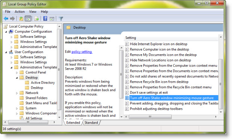The height and width of the screenshot is (140, 232).
Task: Expand the Control Panel tree node
Action: tap(17, 73)
